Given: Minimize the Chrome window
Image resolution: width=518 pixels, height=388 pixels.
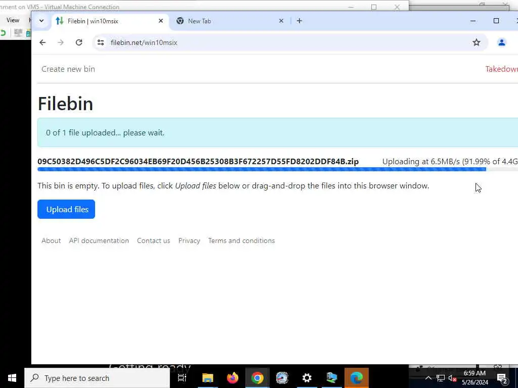Looking at the screenshot, I should pos(473,21).
